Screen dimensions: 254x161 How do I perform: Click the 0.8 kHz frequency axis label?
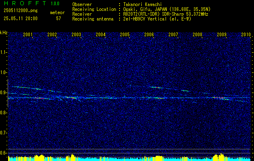(x=3, y=113)
